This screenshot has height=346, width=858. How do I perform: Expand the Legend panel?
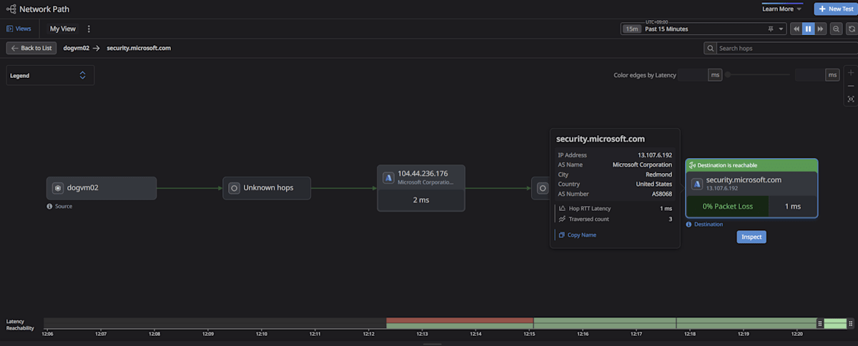point(50,75)
